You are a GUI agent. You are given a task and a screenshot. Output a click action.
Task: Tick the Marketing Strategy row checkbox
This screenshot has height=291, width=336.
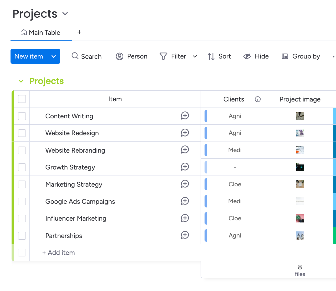[x=22, y=184]
